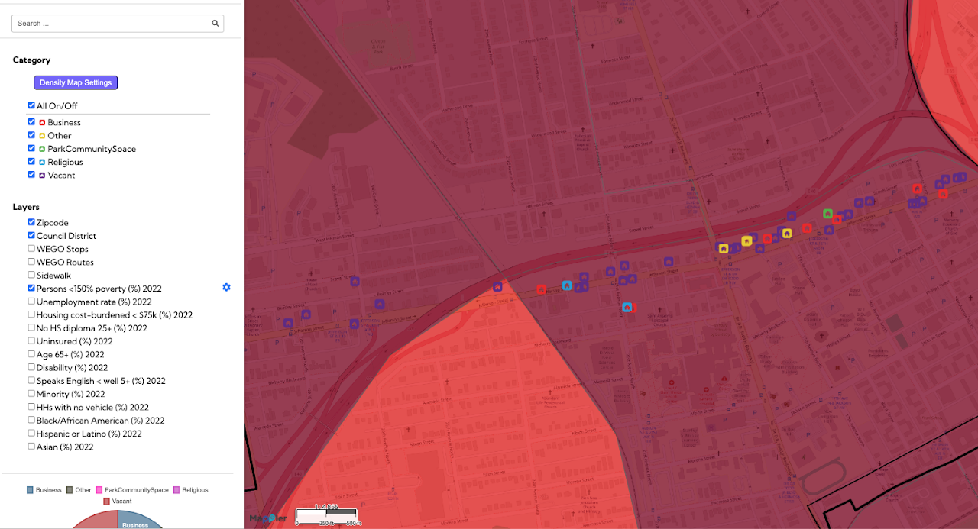Focus the Search text field

(x=111, y=24)
